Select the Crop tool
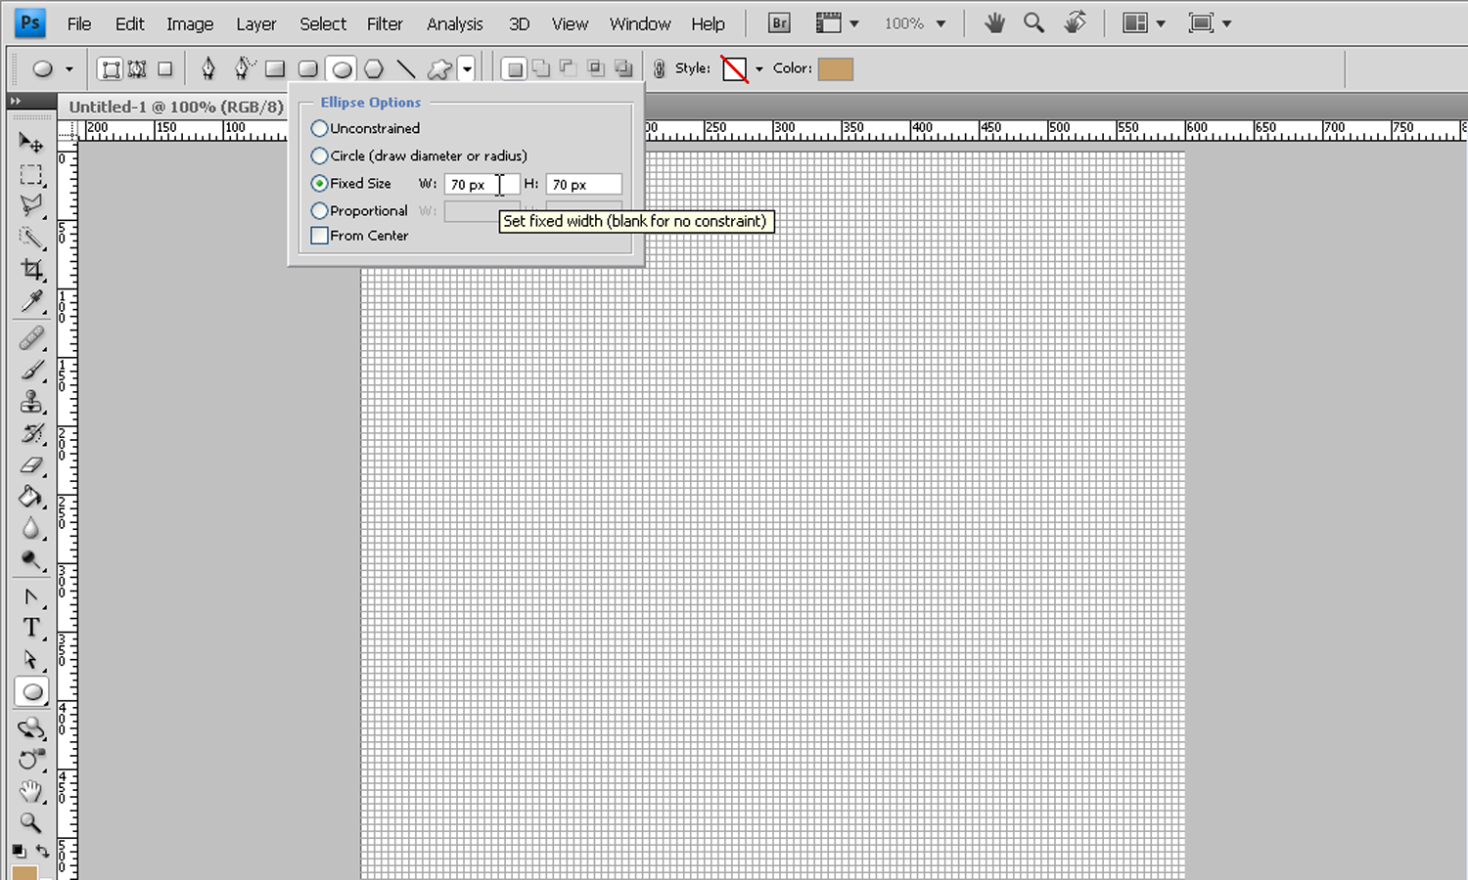 (x=31, y=269)
